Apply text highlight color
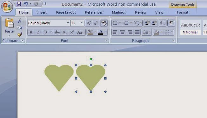The width and height of the screenshot is (207, 118). (90, 32)
